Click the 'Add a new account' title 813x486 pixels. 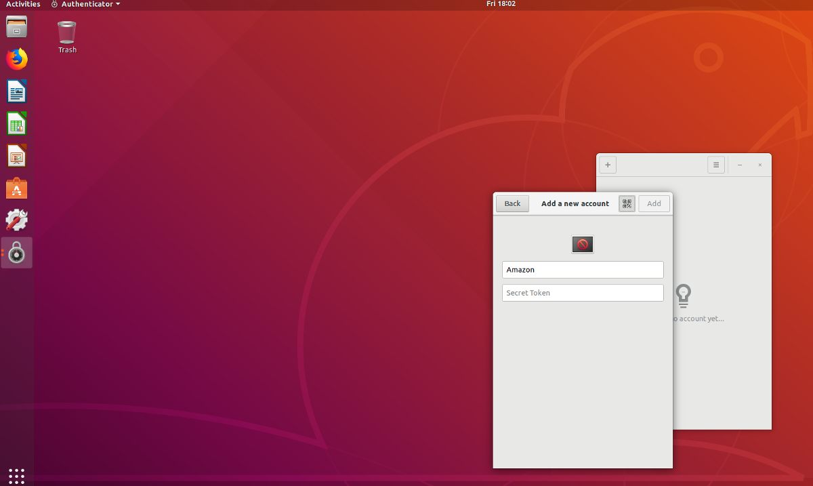click(575, 203)
